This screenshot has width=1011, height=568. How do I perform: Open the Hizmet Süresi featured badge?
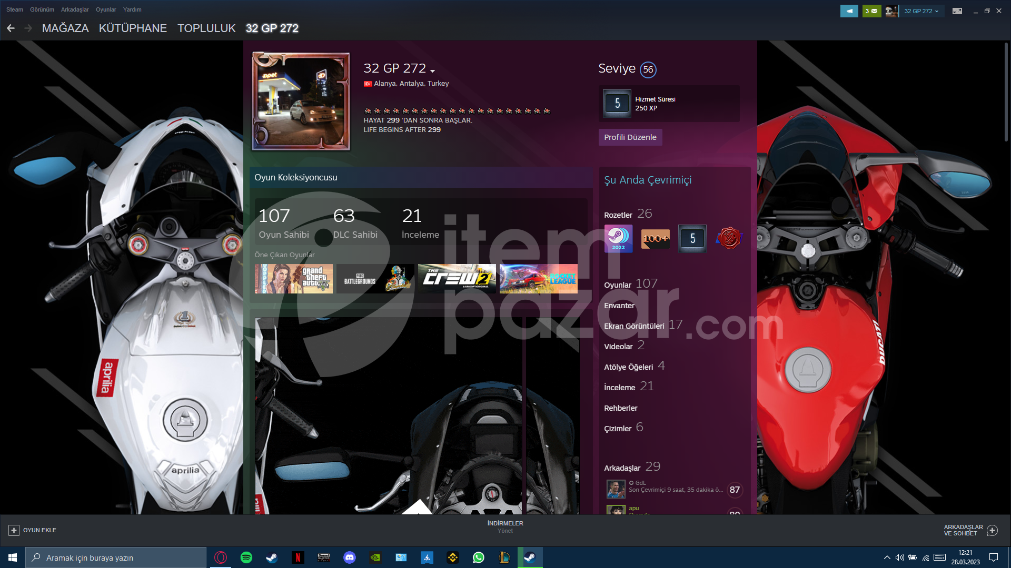coord(669,104)
